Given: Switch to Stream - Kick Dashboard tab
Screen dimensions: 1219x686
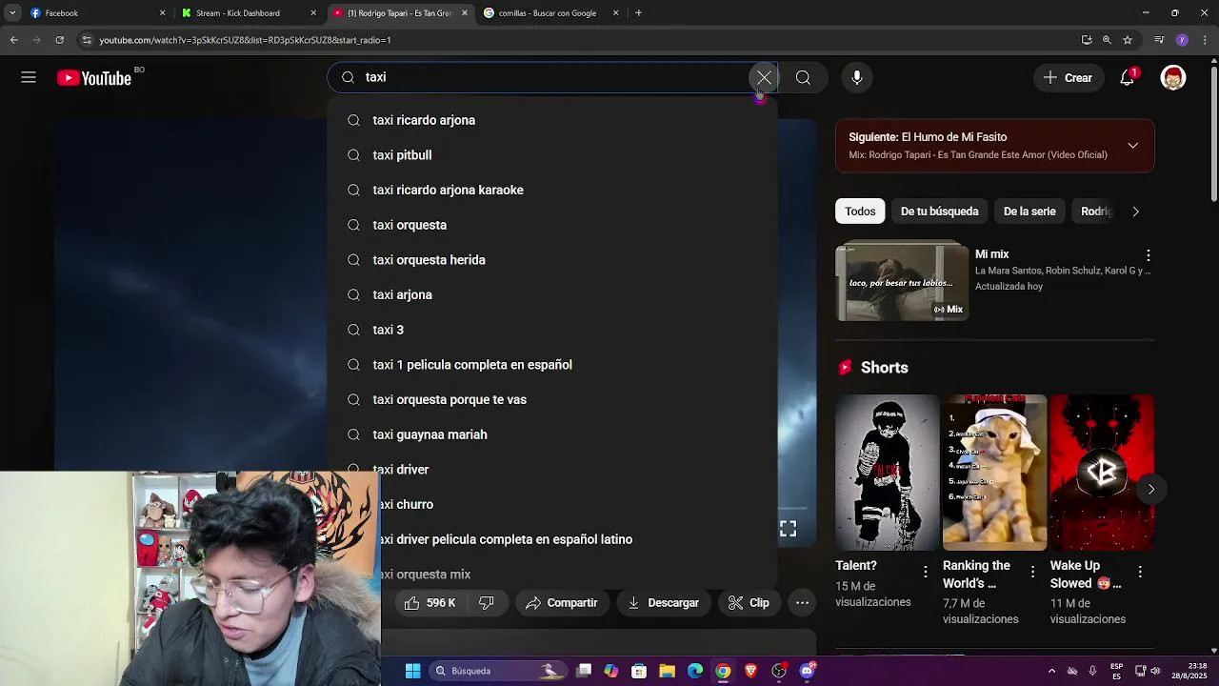Looking at the screenshot, I should [x=250, y=13].
